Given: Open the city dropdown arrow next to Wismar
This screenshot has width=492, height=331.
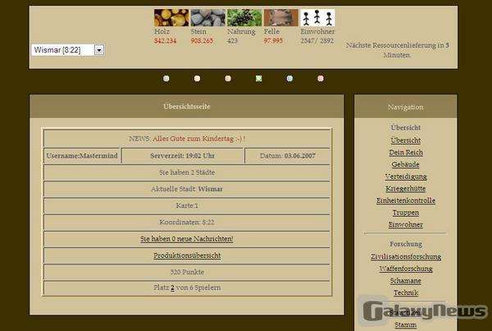Looking at the screenshot, I should pyautogui.click(x=99, y=49).
